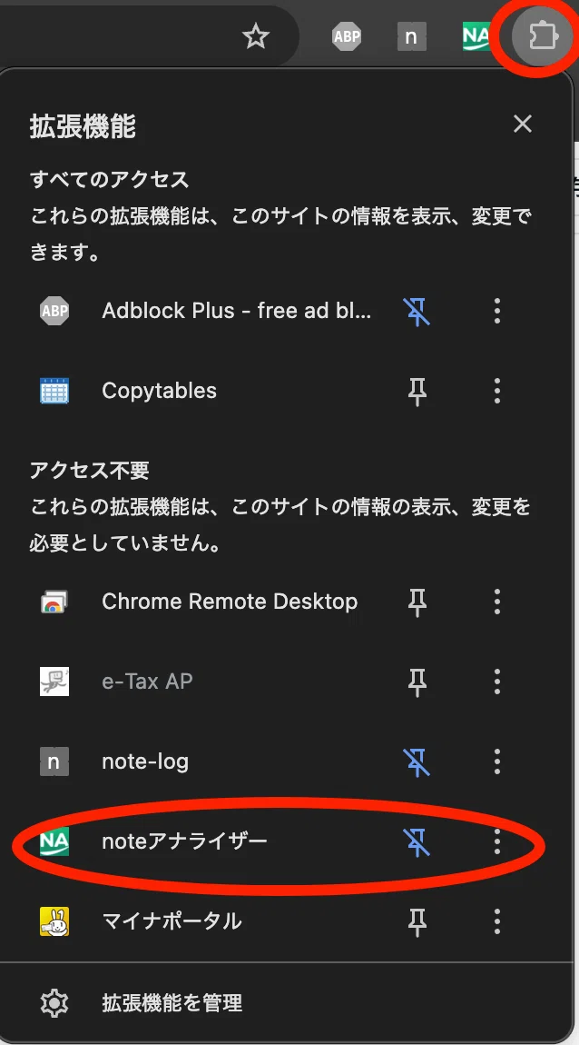Open more options for note-log
579x1045 pixels.
pos(496,761)
